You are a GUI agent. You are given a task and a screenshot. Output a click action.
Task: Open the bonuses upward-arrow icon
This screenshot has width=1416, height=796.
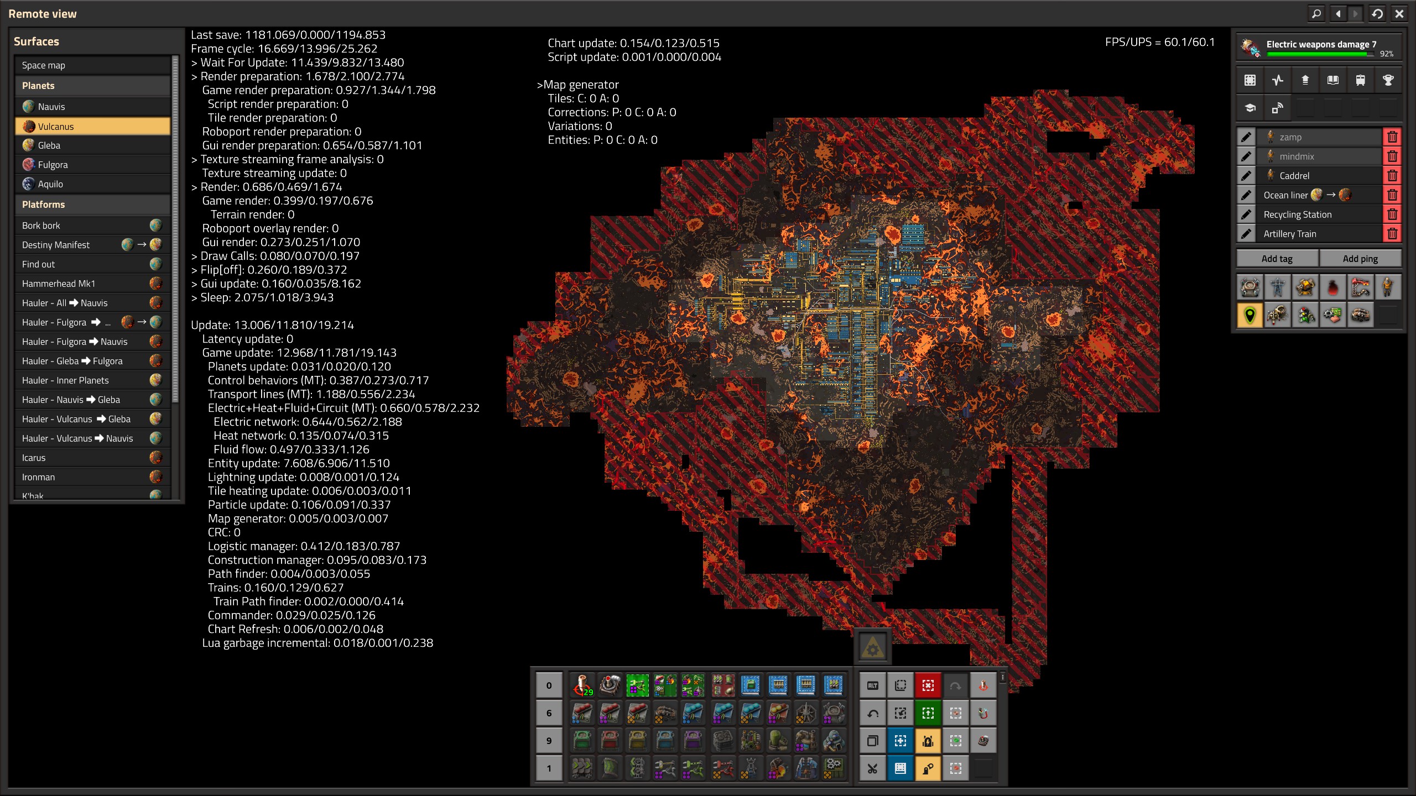coord(1305,80)
